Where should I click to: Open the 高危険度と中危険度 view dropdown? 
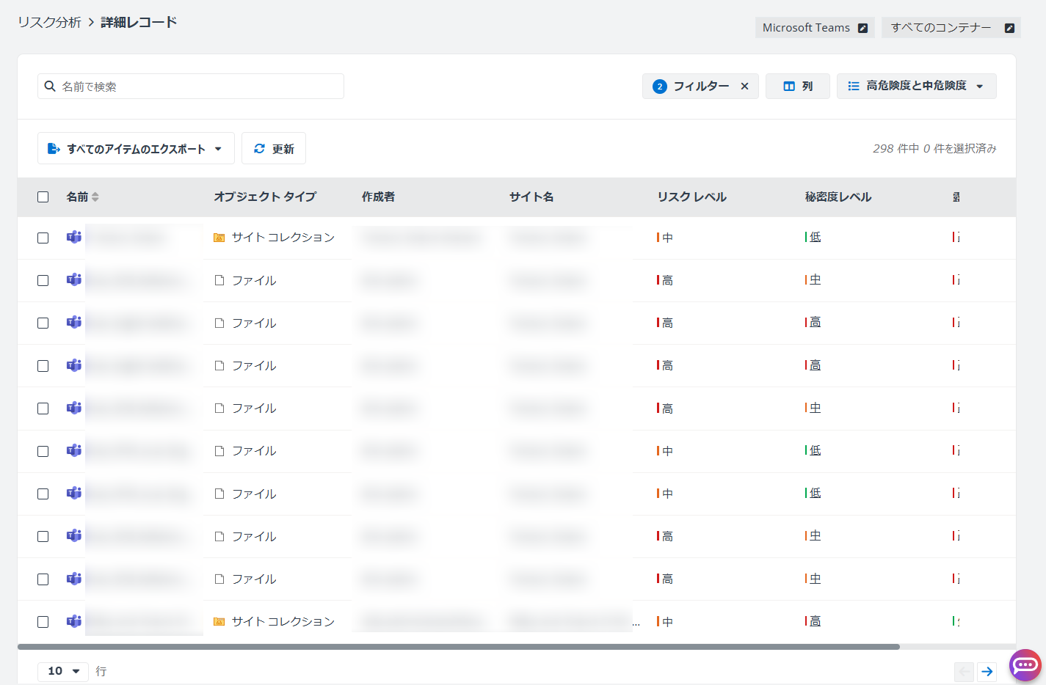916,86
